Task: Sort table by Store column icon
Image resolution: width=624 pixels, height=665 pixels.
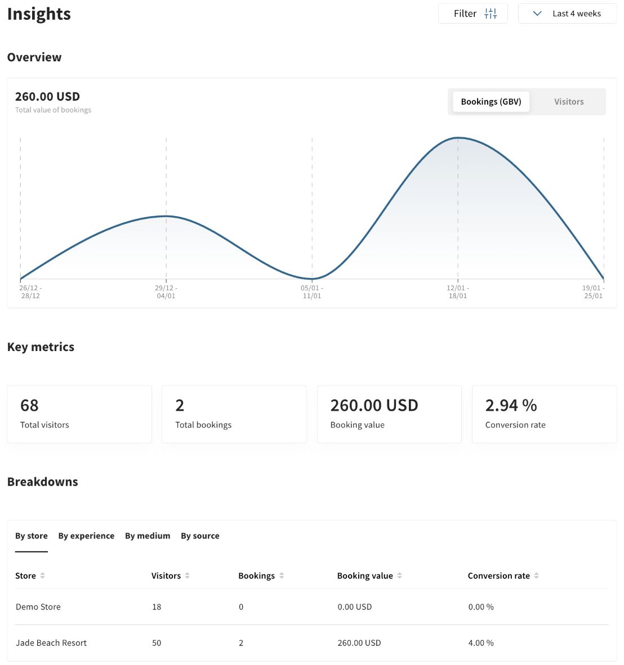Action: click(x=43, y=576)
